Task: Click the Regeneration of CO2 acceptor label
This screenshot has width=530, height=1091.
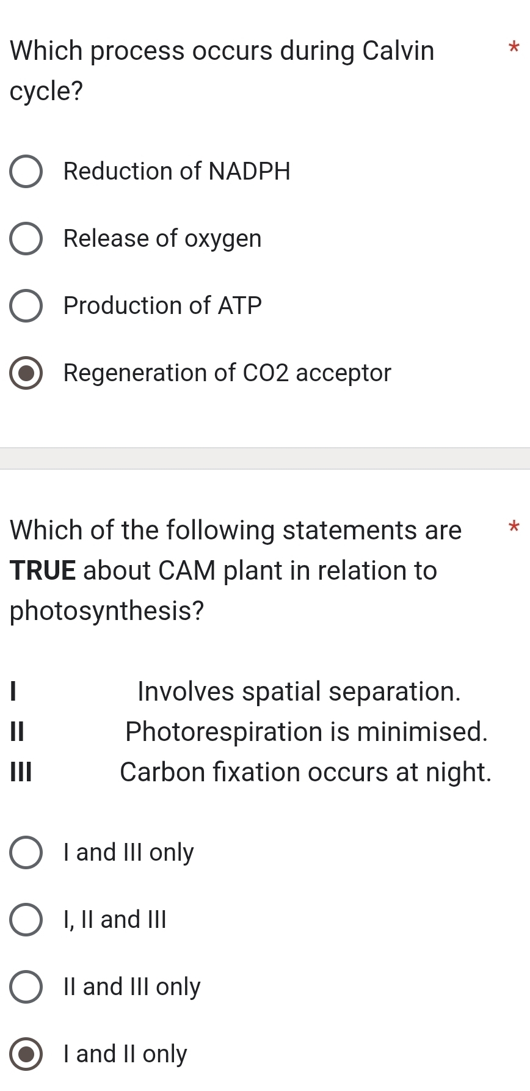Action: [227, 373]
